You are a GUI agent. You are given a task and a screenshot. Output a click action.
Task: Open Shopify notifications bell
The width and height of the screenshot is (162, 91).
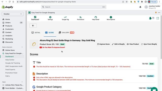pyautogui.click(x=140, y=7)
